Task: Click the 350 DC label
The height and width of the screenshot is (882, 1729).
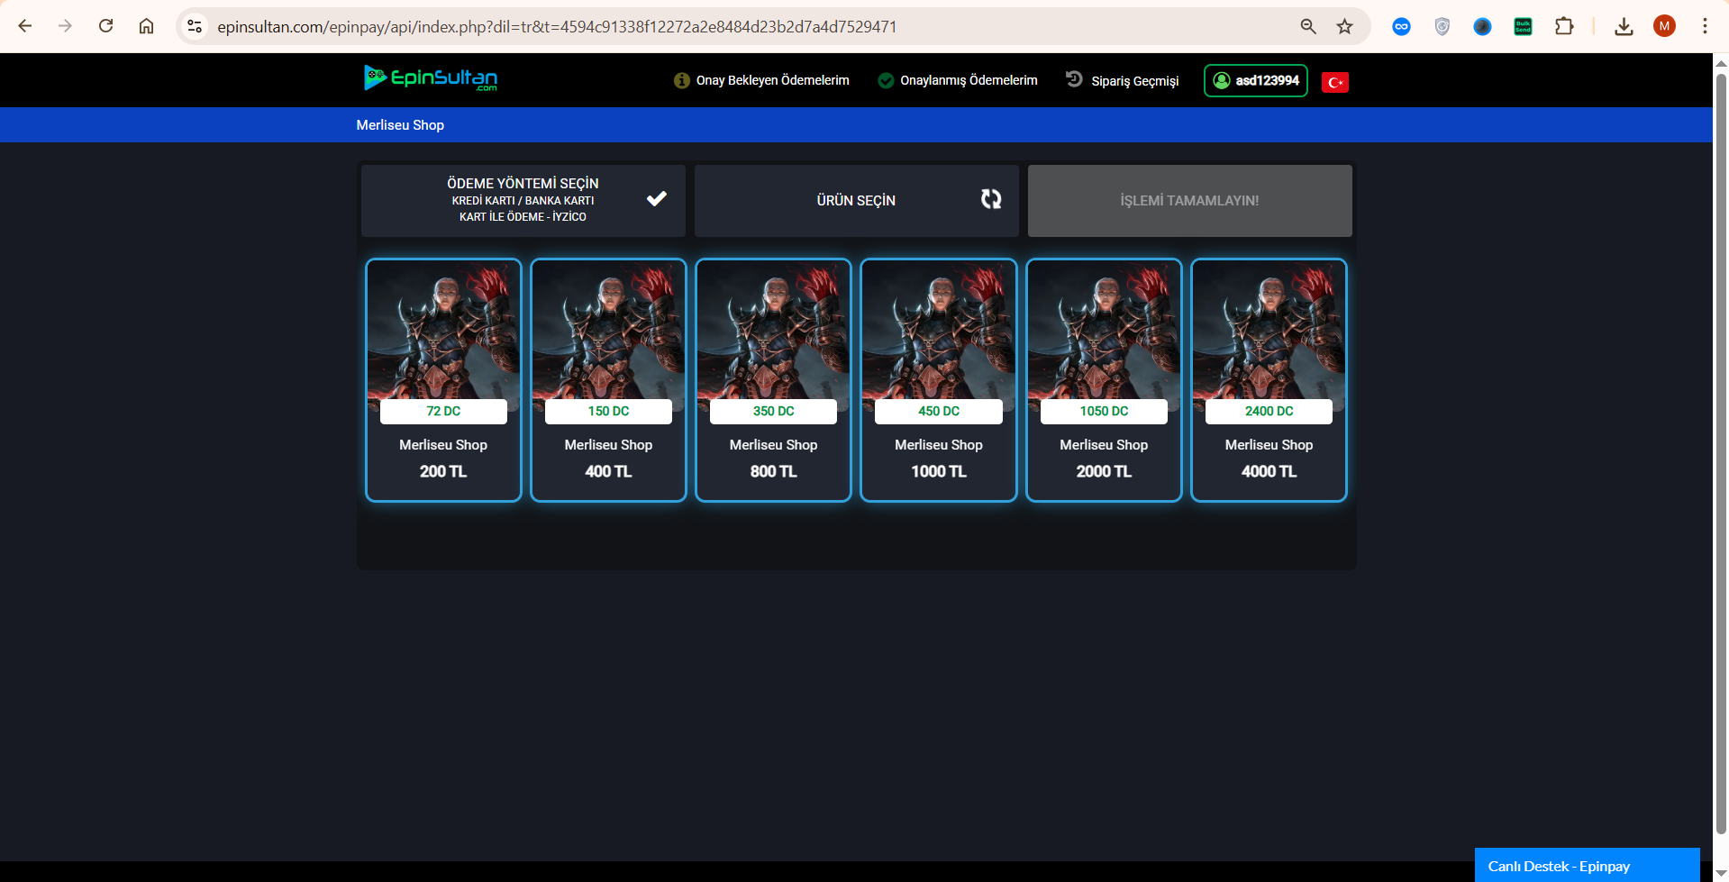Action: pyautogui.click(x=773, y=411)
